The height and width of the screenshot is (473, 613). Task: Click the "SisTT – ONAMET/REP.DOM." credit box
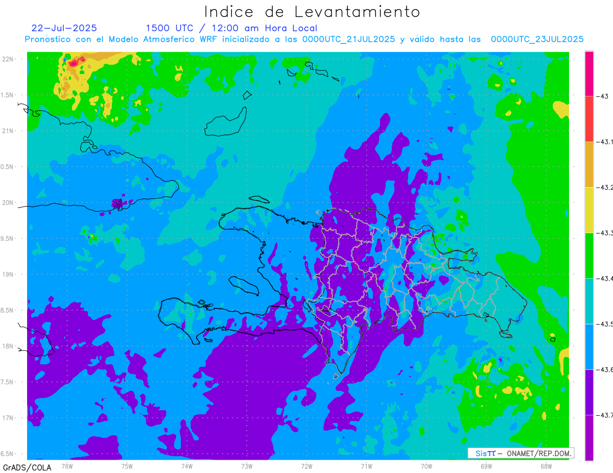521,453
